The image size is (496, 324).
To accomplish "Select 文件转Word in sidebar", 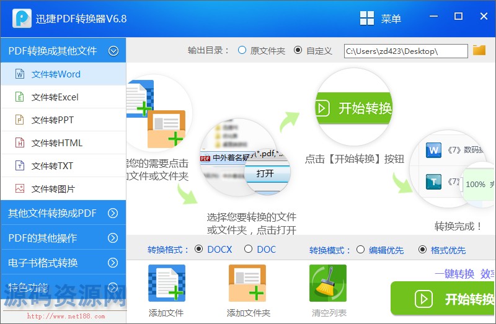I will click(x=63, y=74).
